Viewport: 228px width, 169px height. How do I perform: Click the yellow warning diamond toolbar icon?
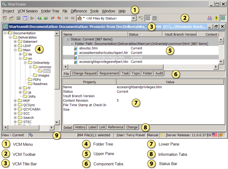[x=216, y=18]
